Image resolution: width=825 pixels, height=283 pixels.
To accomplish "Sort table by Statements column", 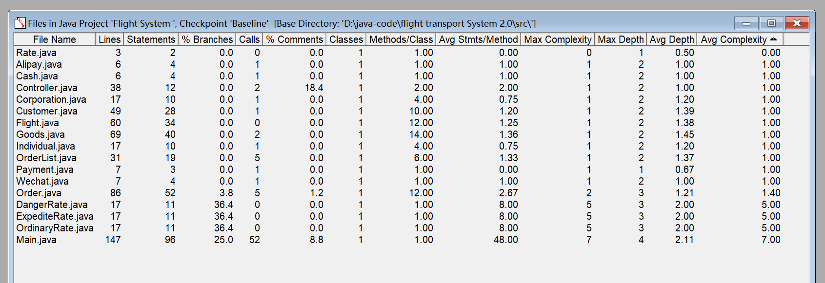I will point(151,39).
